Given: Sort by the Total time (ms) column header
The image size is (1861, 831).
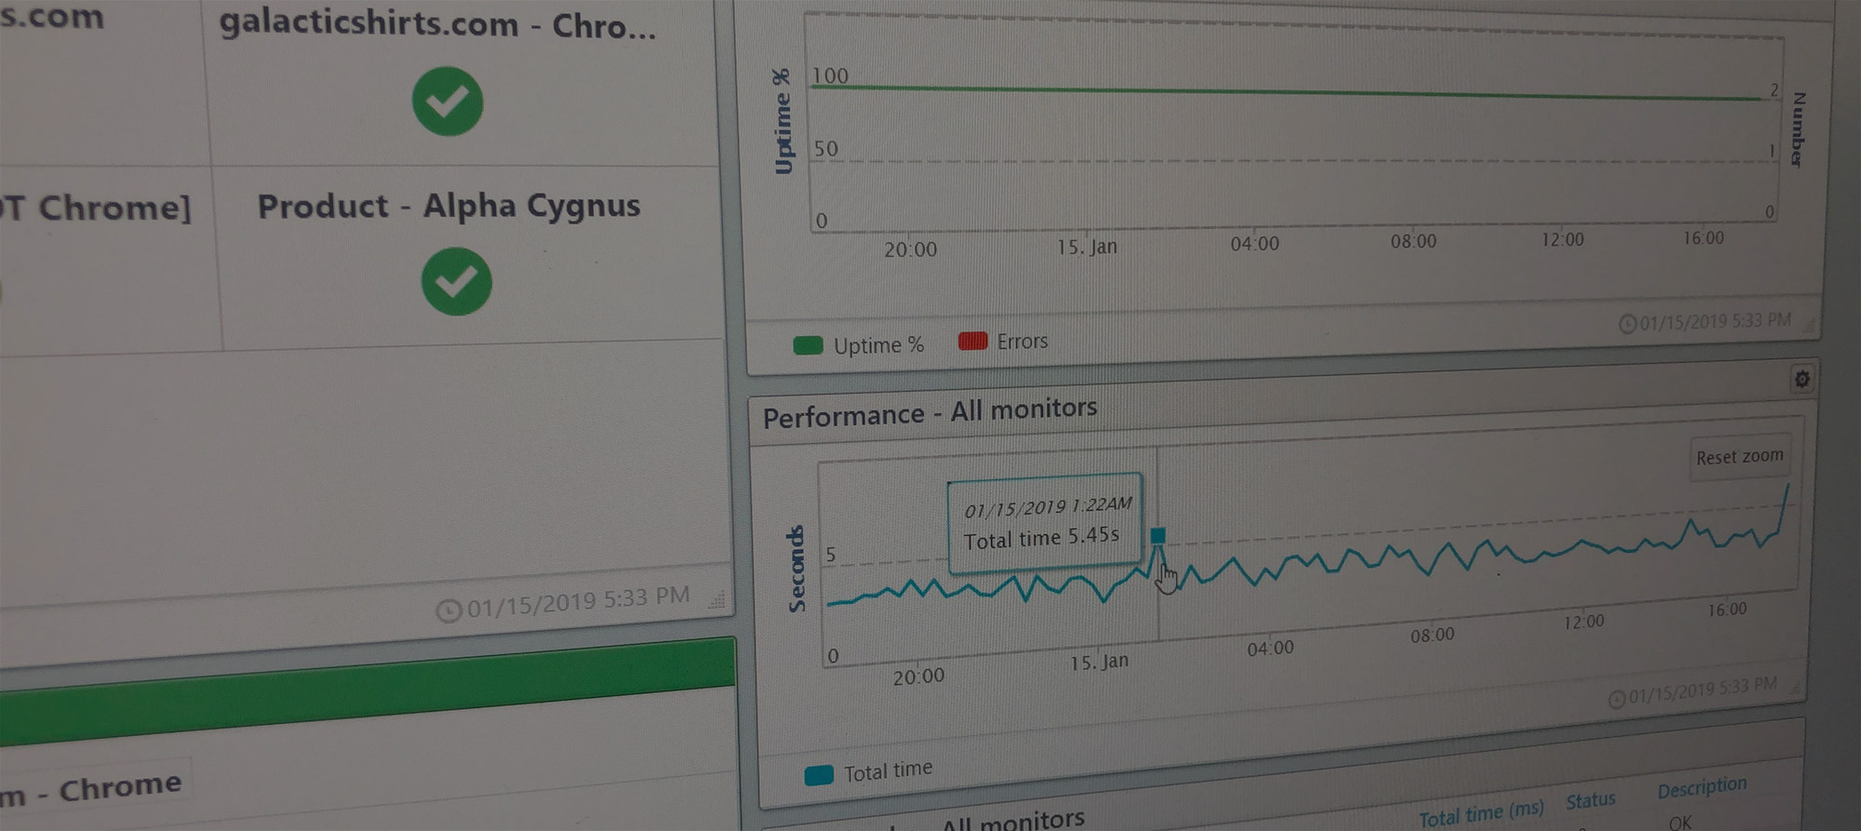Looking at the screenshot, I should coord(1481,813).
